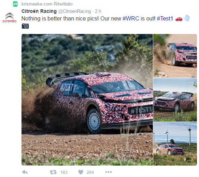Open the wind turbines photo thumbnail
The width and height of the screenshot is (199, 177).
pyautogui.click(x=175, y=144)
